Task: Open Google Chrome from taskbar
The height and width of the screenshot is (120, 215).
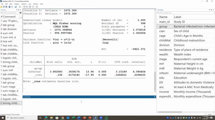Action: coord(62,118)
